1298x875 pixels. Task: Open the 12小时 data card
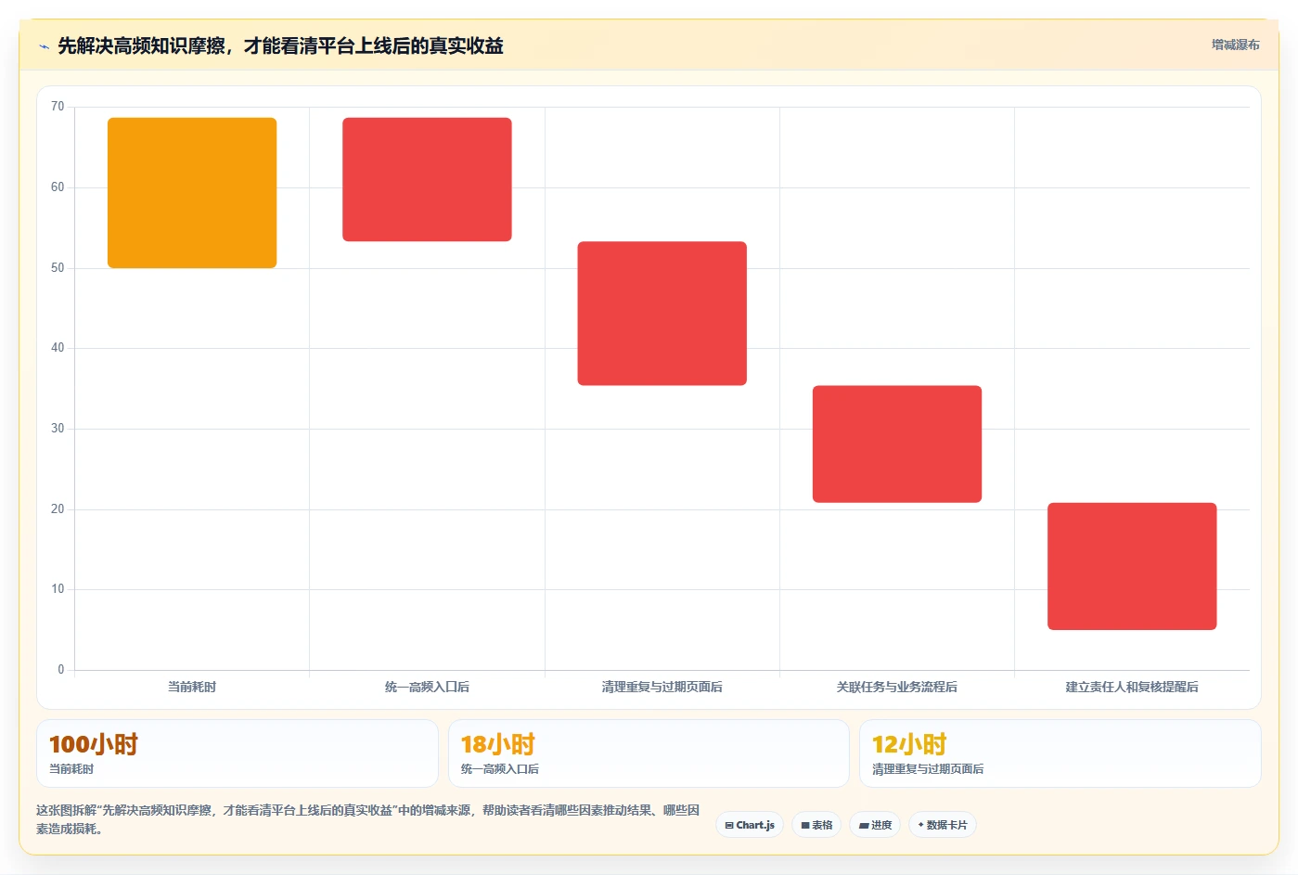pyautogui.click(x=1060, y=753)
